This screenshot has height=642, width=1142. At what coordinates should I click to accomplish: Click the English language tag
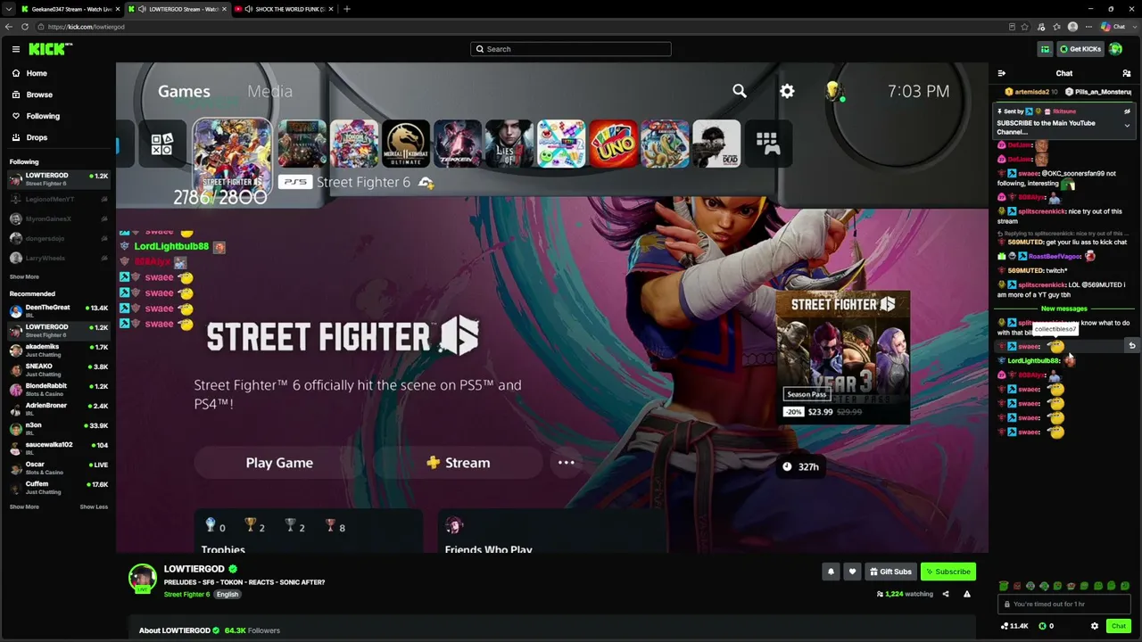pos(228,594)
